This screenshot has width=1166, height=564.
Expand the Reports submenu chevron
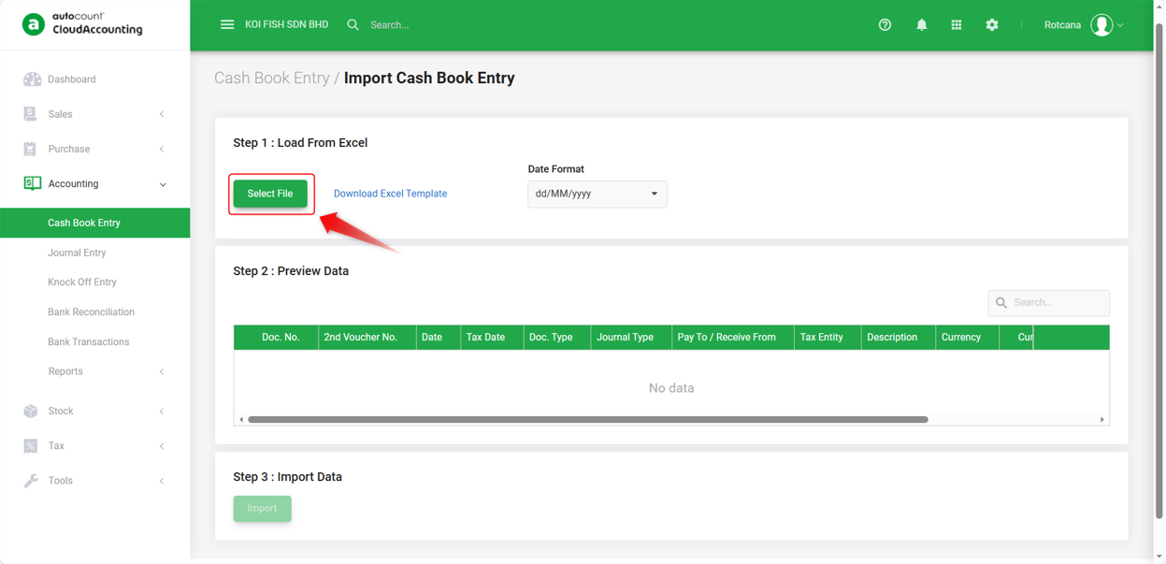162,372
